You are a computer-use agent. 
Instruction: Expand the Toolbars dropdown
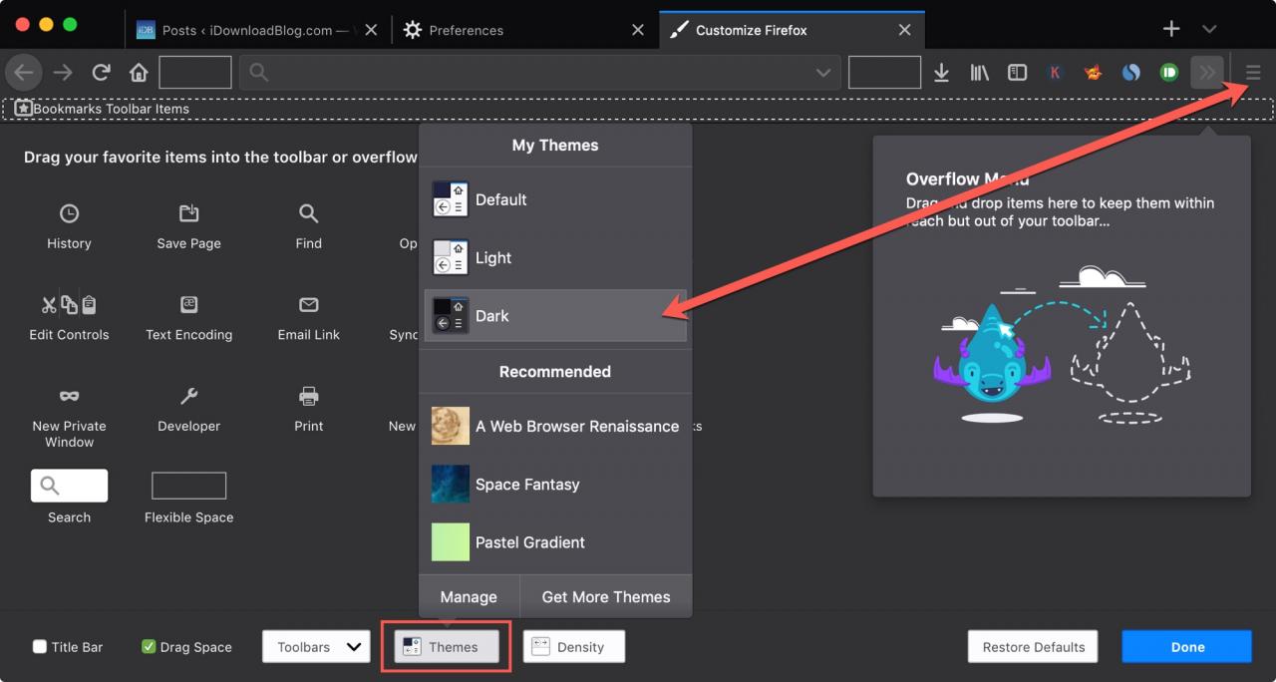point(316,646)
